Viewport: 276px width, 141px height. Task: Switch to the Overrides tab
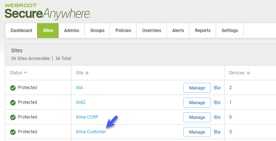(152, 31)
